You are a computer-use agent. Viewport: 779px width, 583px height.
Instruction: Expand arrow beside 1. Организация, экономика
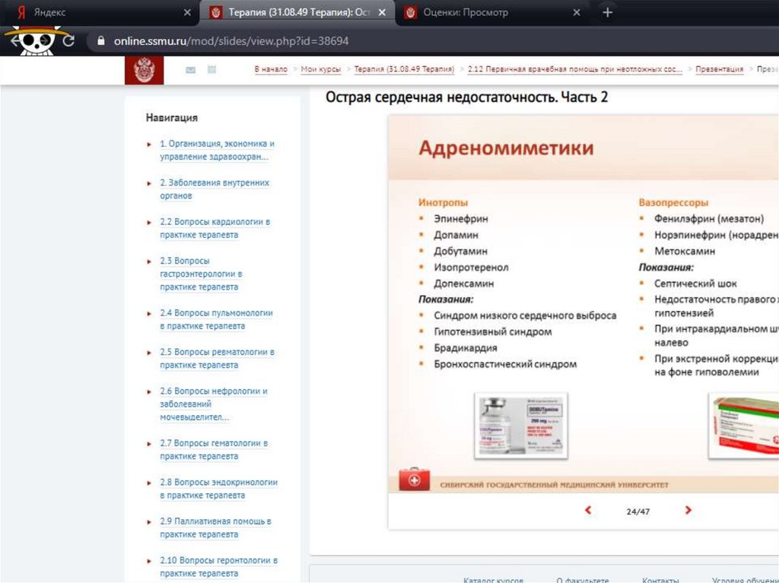(x=149, y=144)
